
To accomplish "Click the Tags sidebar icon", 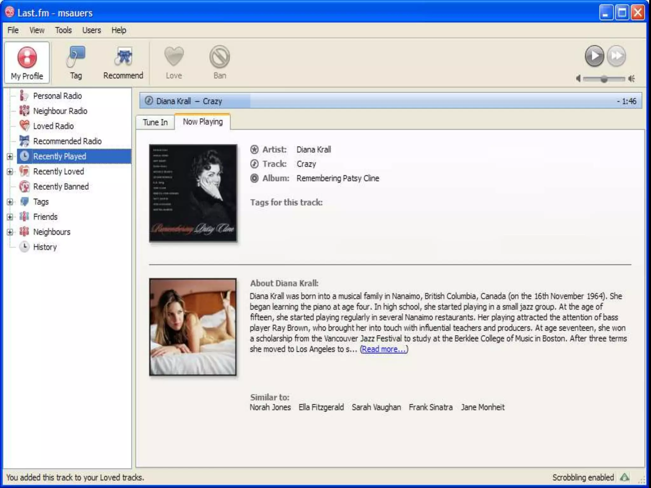I will click(24, 202).
